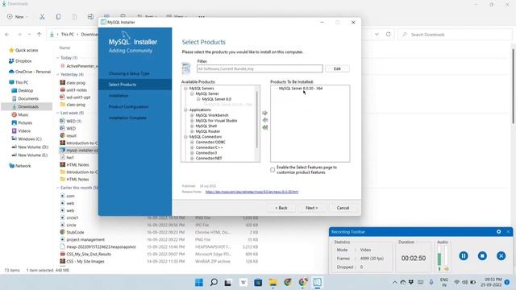Viewport: 516px width, 290px height.
Task: Open the release notes link
Action: click(252, 192)
